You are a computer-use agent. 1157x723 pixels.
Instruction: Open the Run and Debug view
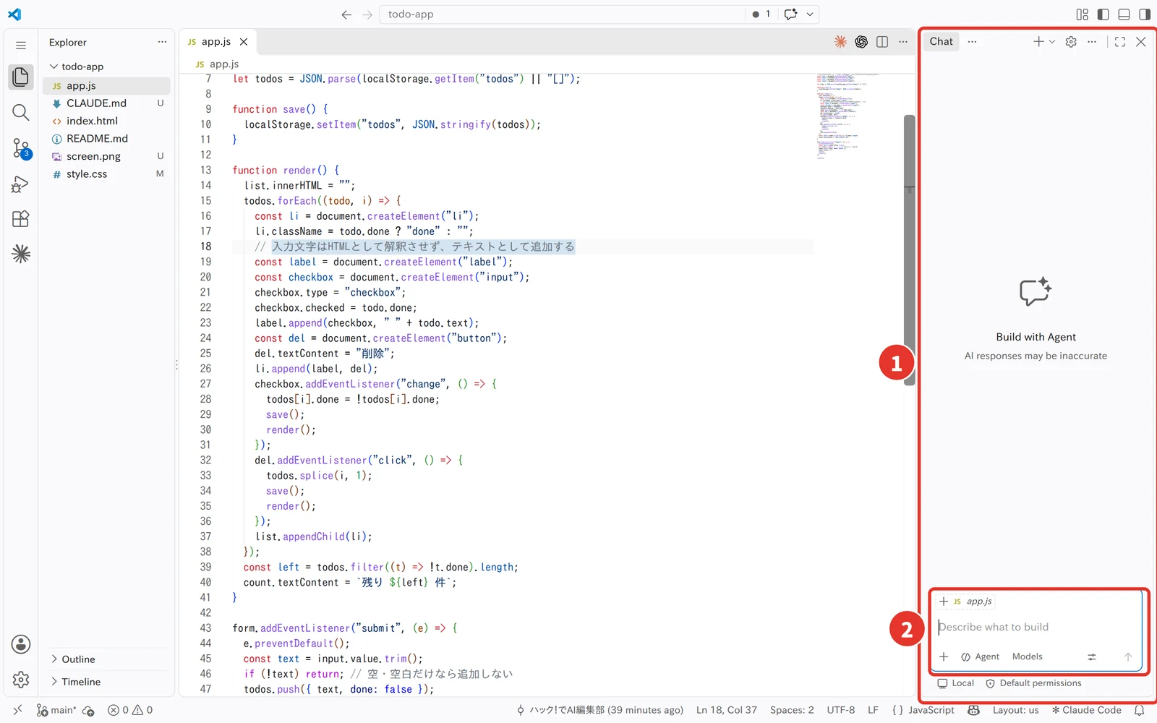tap(21, 184)
